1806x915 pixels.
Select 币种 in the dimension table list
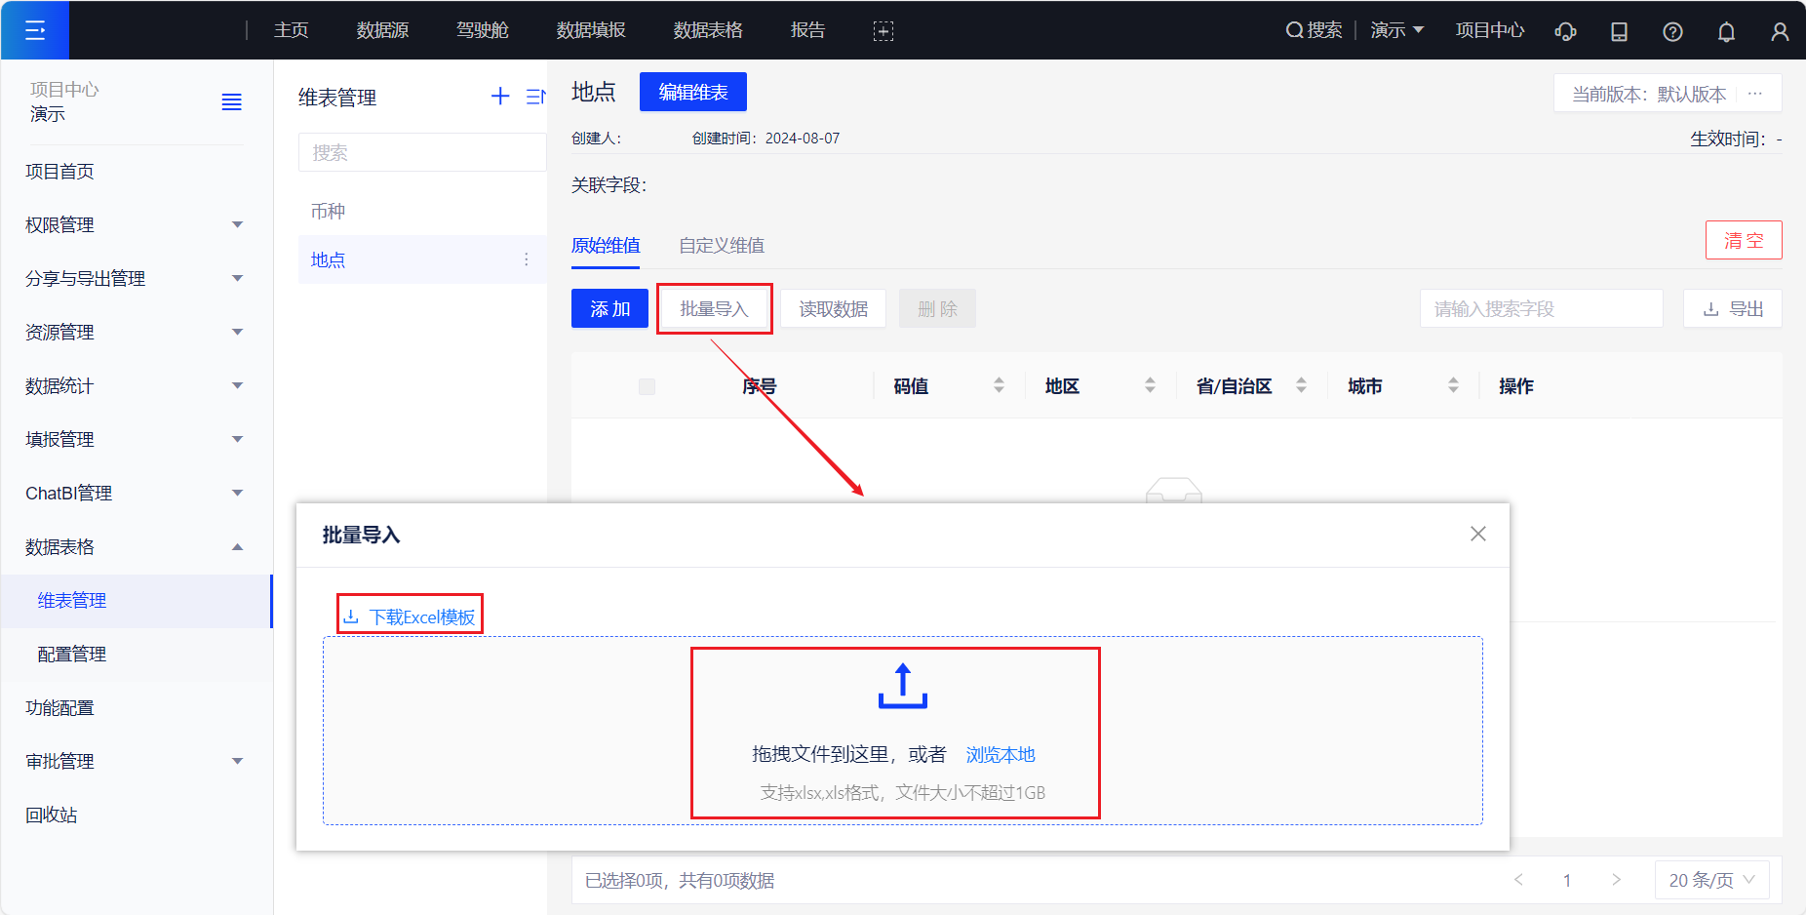[x=329, y=211]
